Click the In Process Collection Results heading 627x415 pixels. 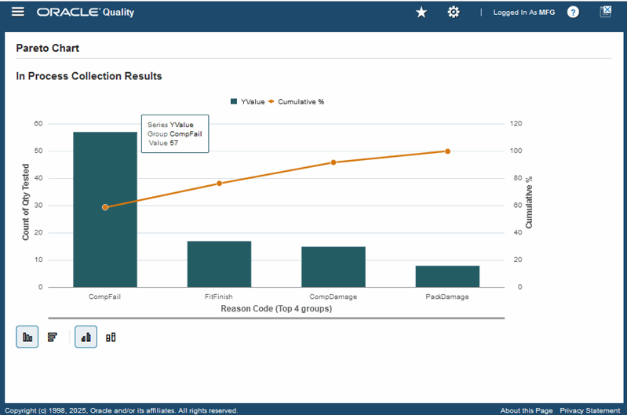(x=89, y=76)
